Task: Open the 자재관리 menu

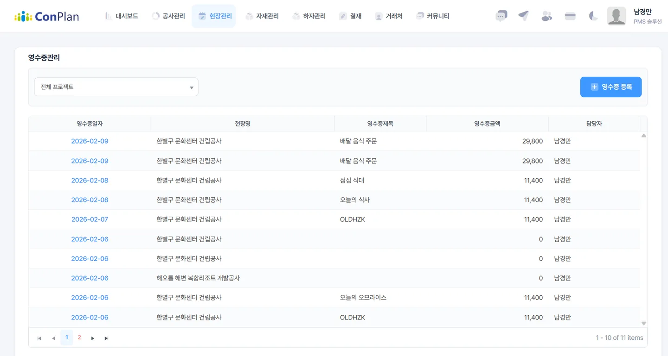Action: tap(262, 16)
